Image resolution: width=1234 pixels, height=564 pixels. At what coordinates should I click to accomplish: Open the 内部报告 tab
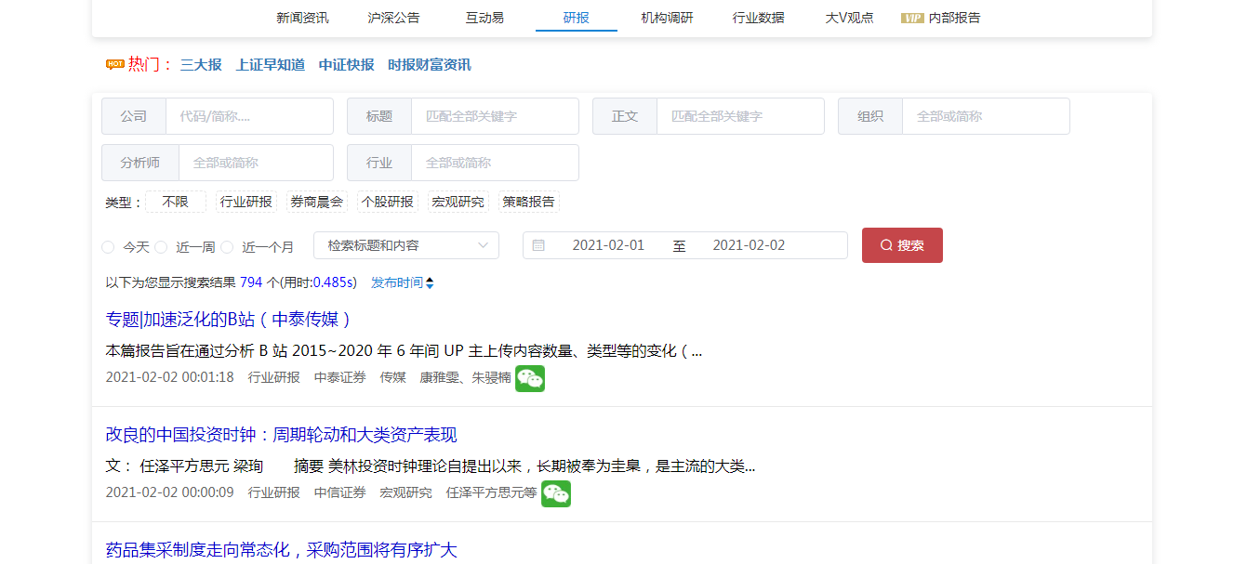[x=954, y=18]
